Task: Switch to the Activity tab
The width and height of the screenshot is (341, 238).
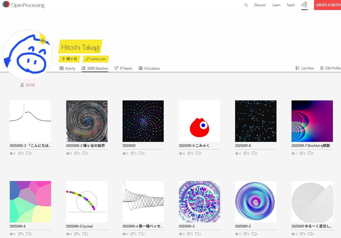Action: pos(67,68)
